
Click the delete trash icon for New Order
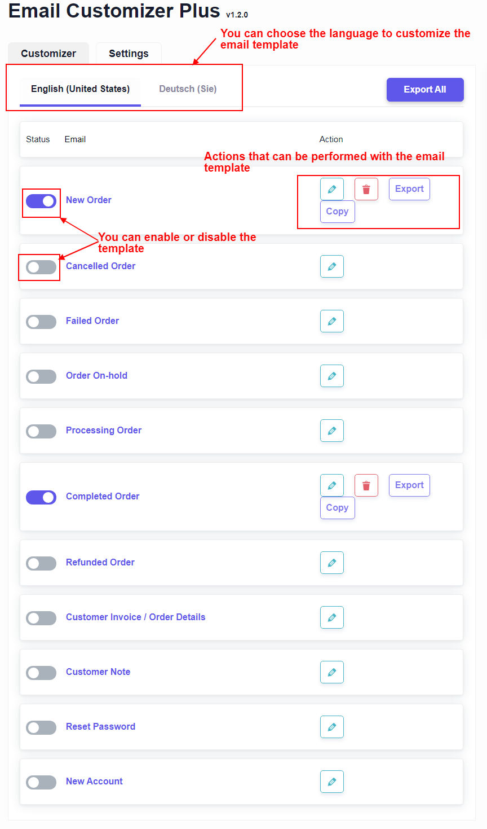click(x=366, y=188)
